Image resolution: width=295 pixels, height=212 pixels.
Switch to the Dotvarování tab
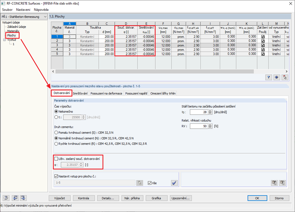(x=61, y=93)
